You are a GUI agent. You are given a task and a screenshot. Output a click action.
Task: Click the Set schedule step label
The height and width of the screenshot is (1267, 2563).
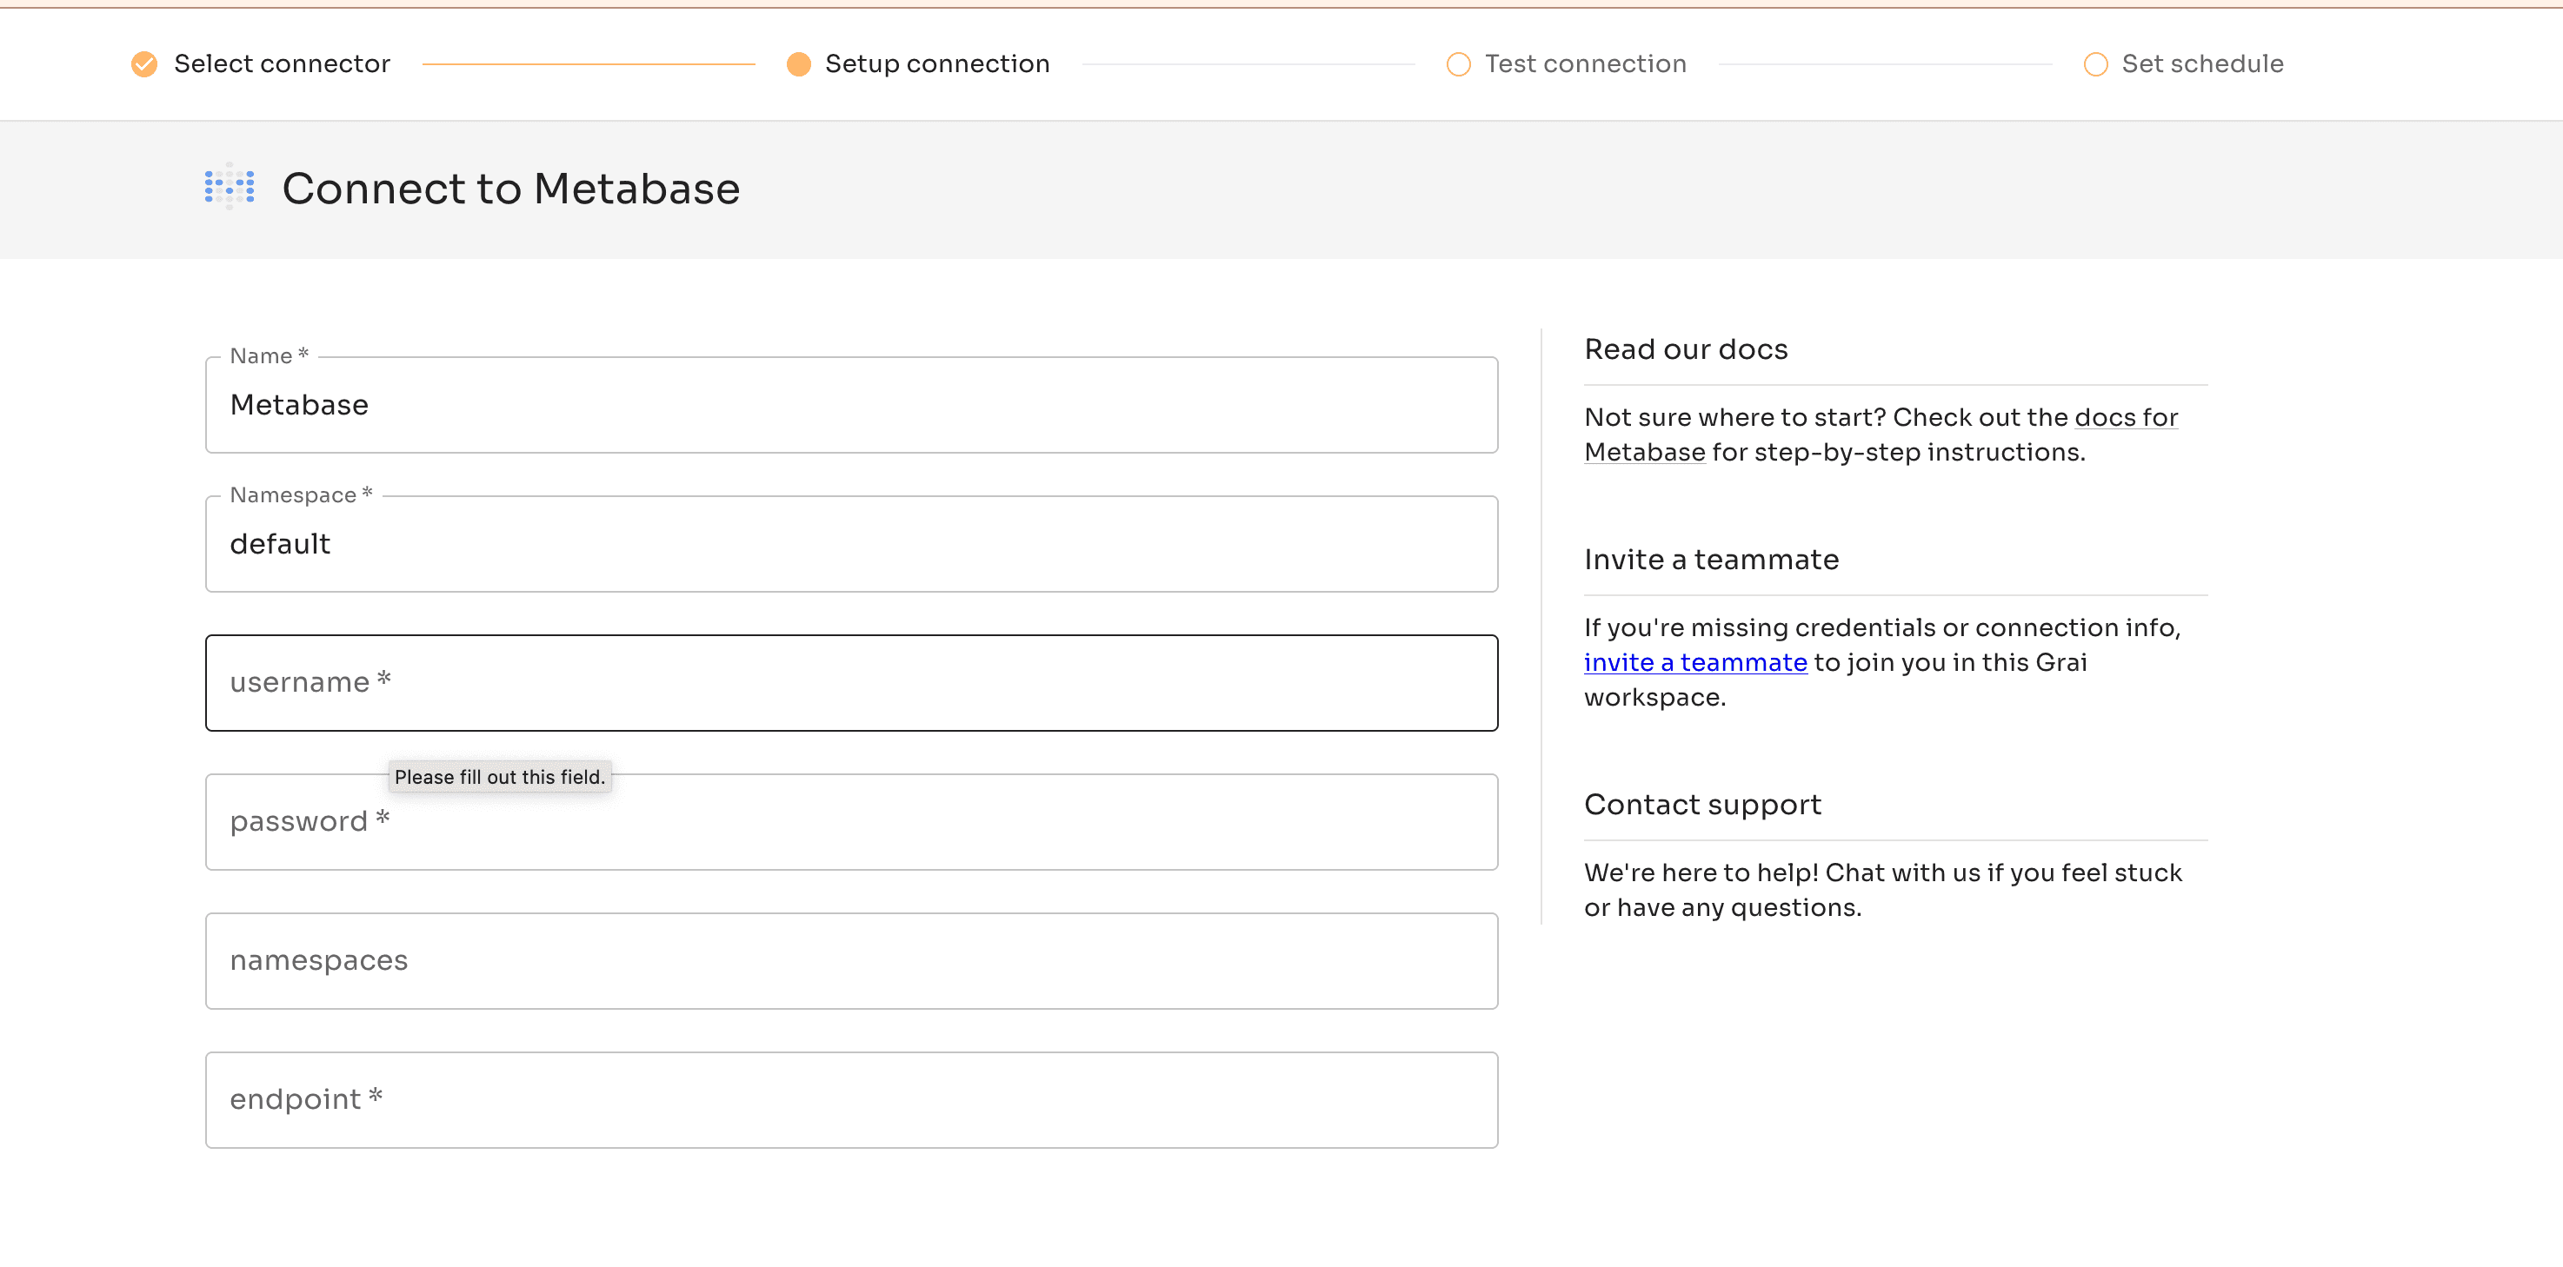pyautogui.click(x=2202, y=64)
